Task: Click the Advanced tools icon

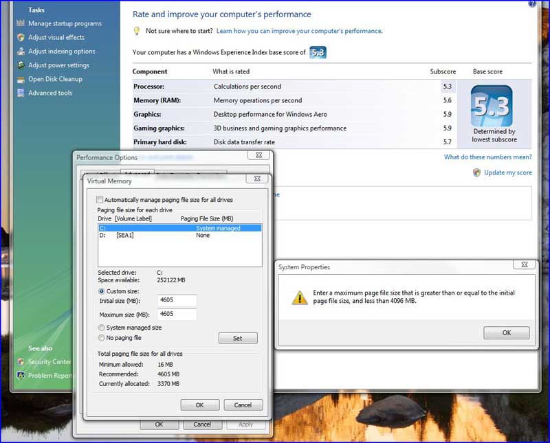Action: [21, 93]
